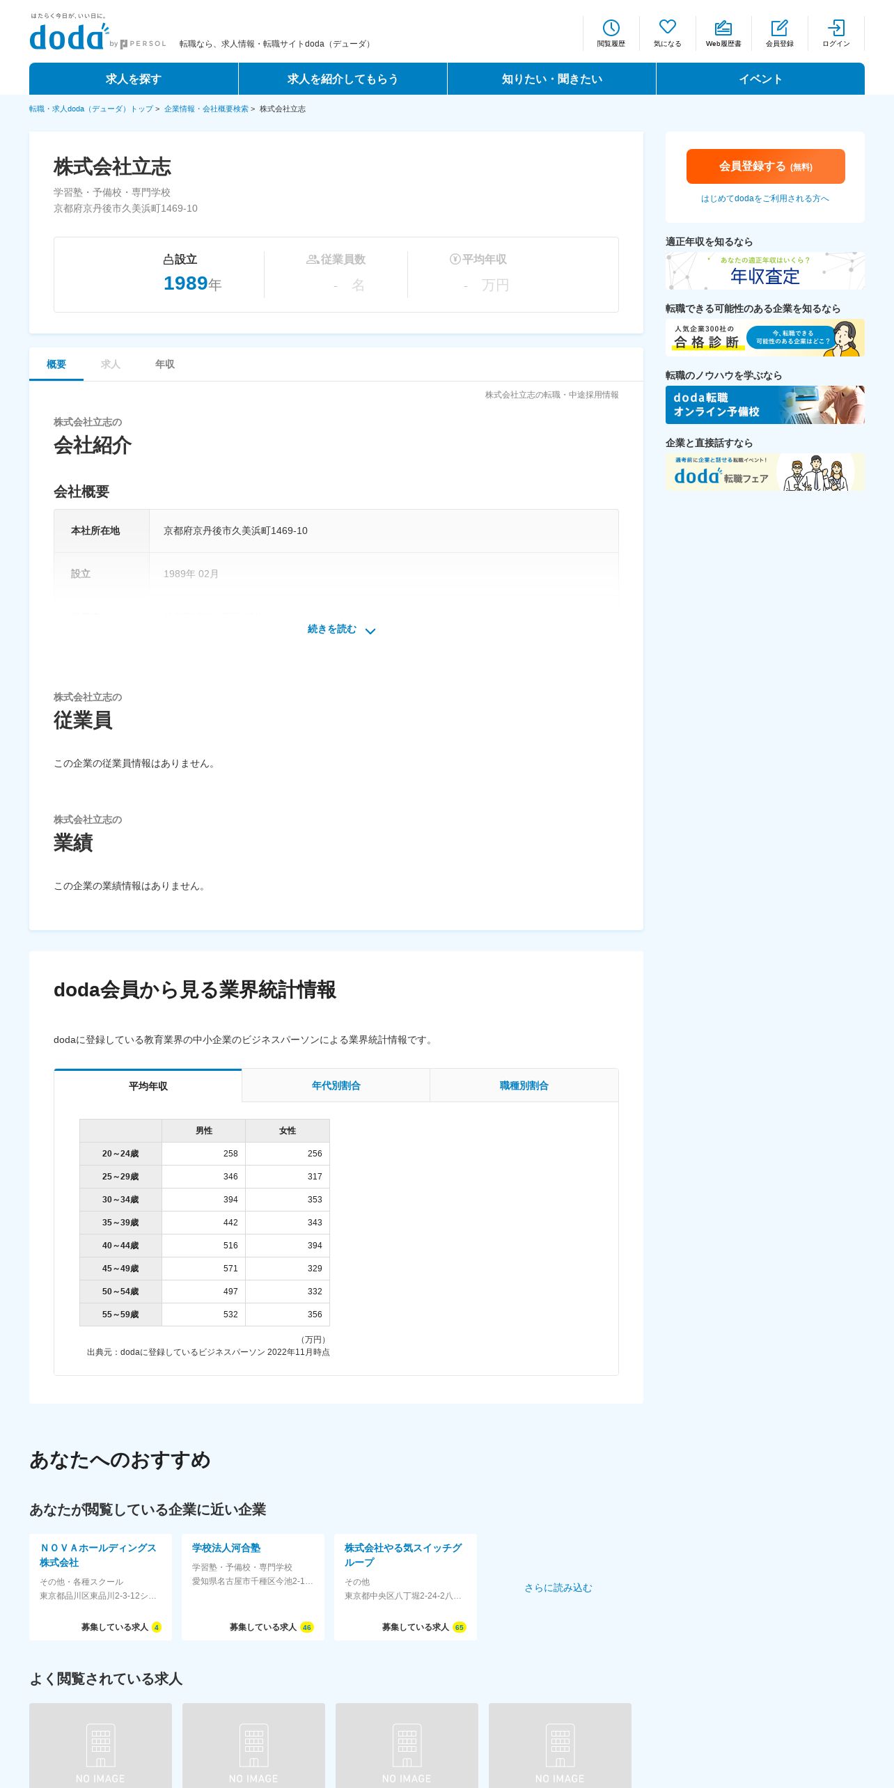Open はじめてdodaをご利用される方へ link

(x=765, y=198)
